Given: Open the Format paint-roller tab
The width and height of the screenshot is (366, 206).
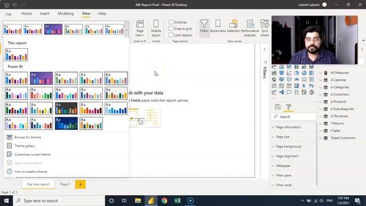Looking at the screenshot, I should pyautogui.click(x=288, y=107).
